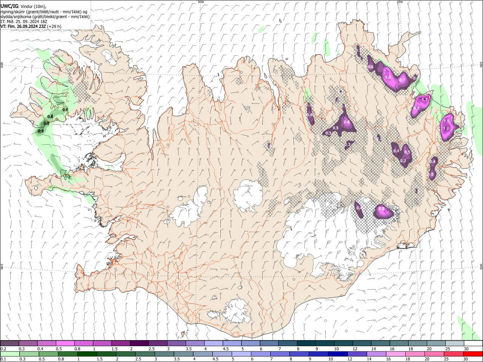
Task: Click the 'slydda/snjókoma (grátt/bleikt/grænt' description line
Action: point(45,17)
